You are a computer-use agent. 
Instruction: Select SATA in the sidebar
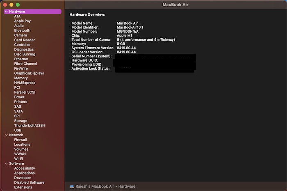pyautogui.click(x=18, y=111)
